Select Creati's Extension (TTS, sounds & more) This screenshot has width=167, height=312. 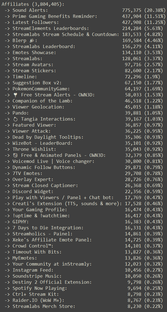tap(67, 204)
